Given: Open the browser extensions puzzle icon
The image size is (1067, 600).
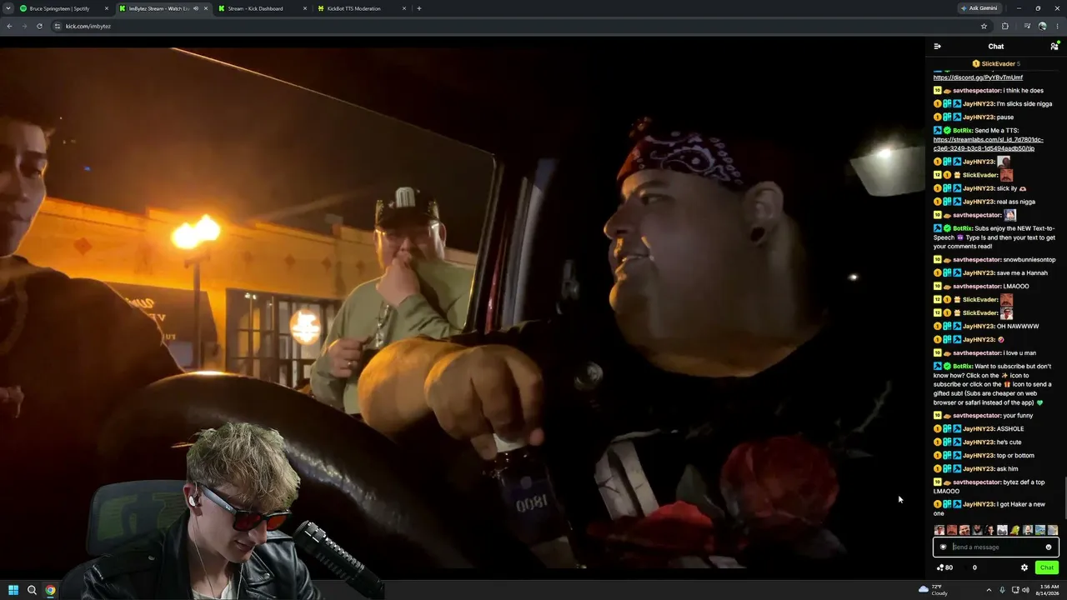Looking at the screenshot, I should coord(1004,26).
